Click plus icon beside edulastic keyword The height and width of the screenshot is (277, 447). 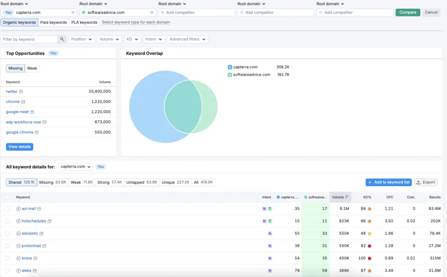[x=18, y=234]
